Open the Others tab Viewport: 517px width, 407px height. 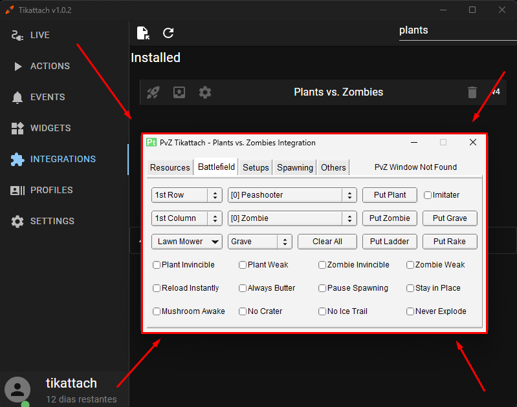point(333,167)
